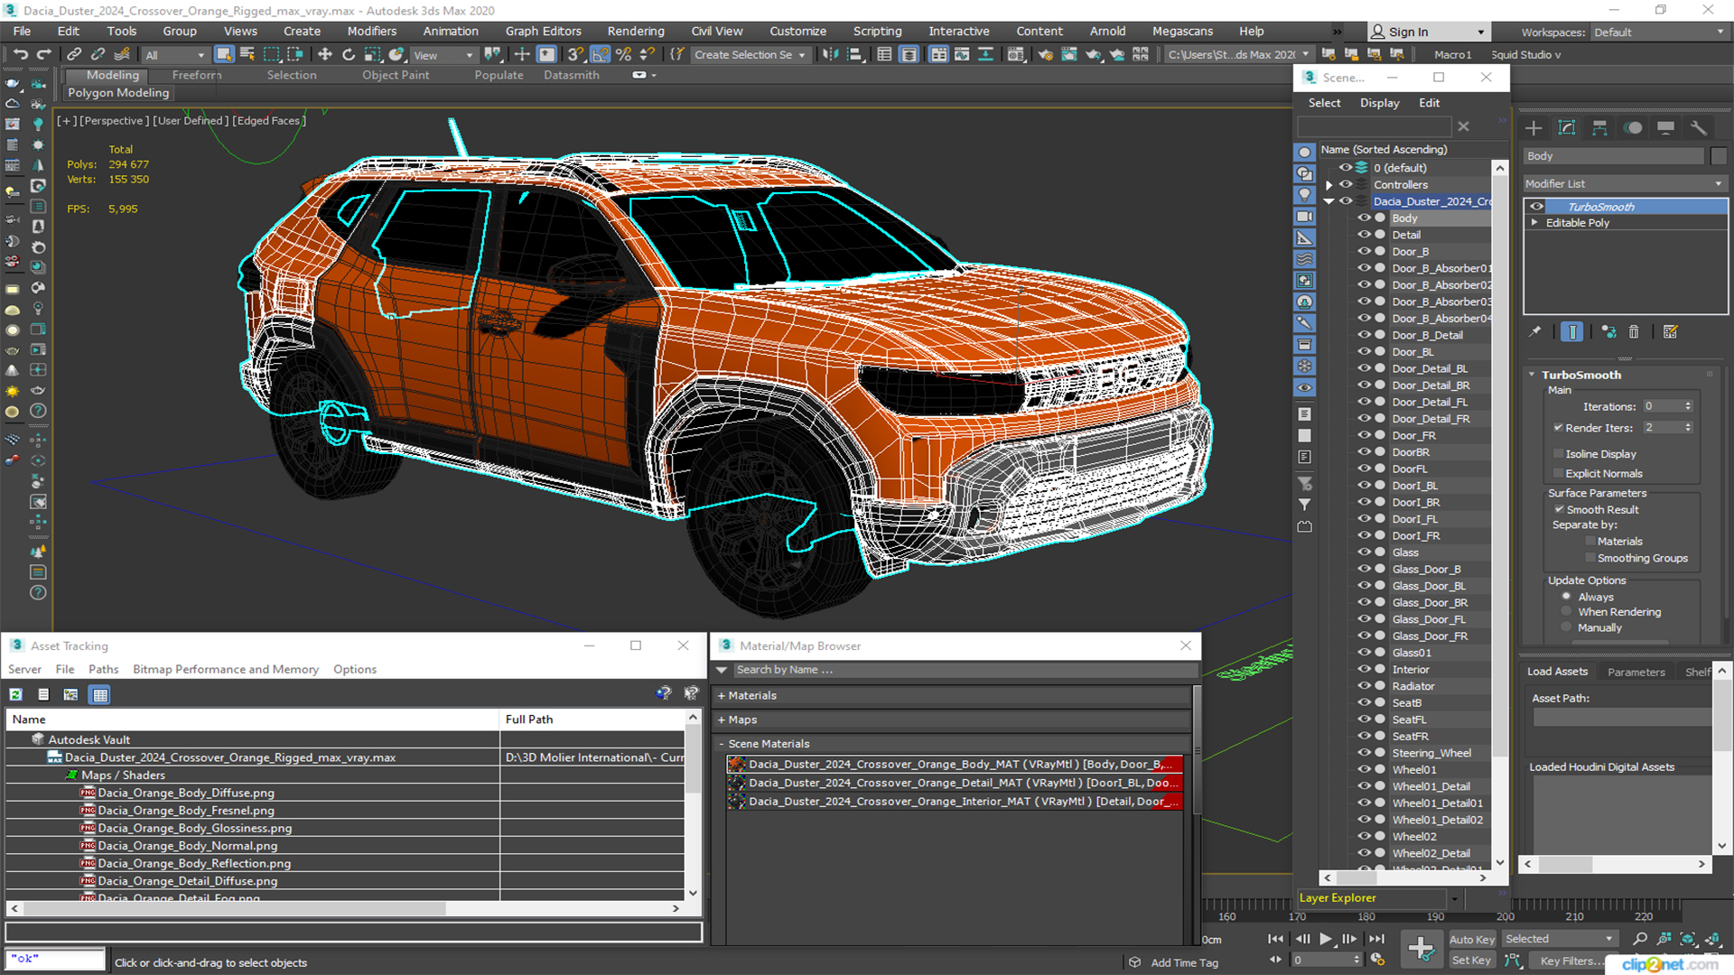Hide the Body object eye icon
This screenshot has width=1734, height=975.
[1364, 218]
